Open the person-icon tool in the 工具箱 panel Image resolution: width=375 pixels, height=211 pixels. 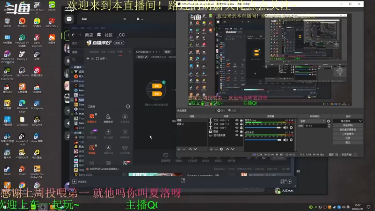tap(108, 118)
